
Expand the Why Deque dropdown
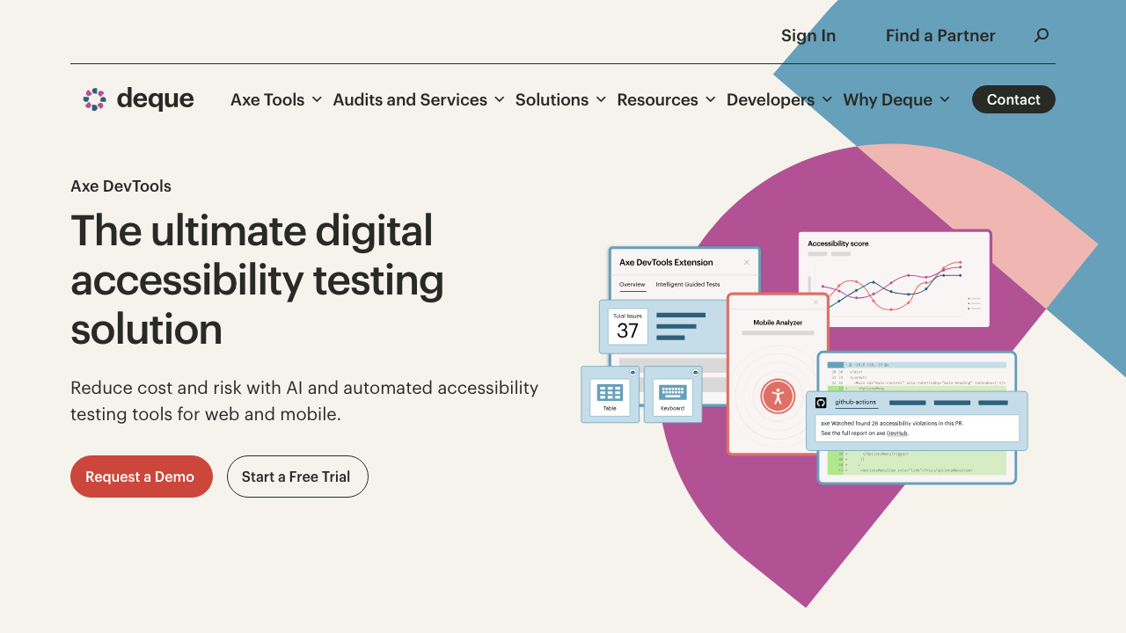[x=896, y=99]
